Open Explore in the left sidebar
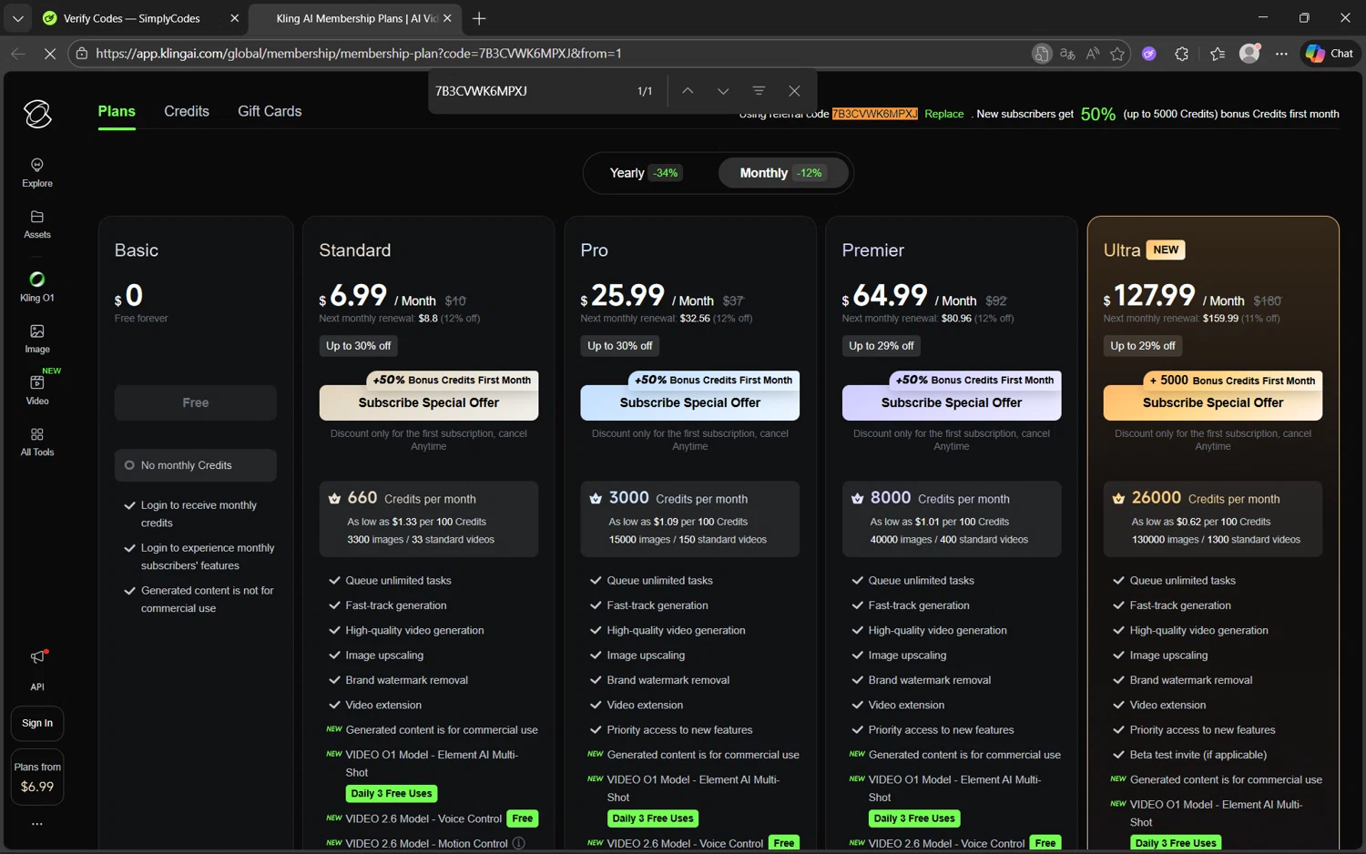The width and height of the screenshot is (1366, 854). click(37, 172)
